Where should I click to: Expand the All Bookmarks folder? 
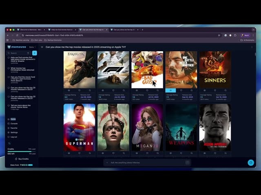pyautogui.click(x=247, y=40)
